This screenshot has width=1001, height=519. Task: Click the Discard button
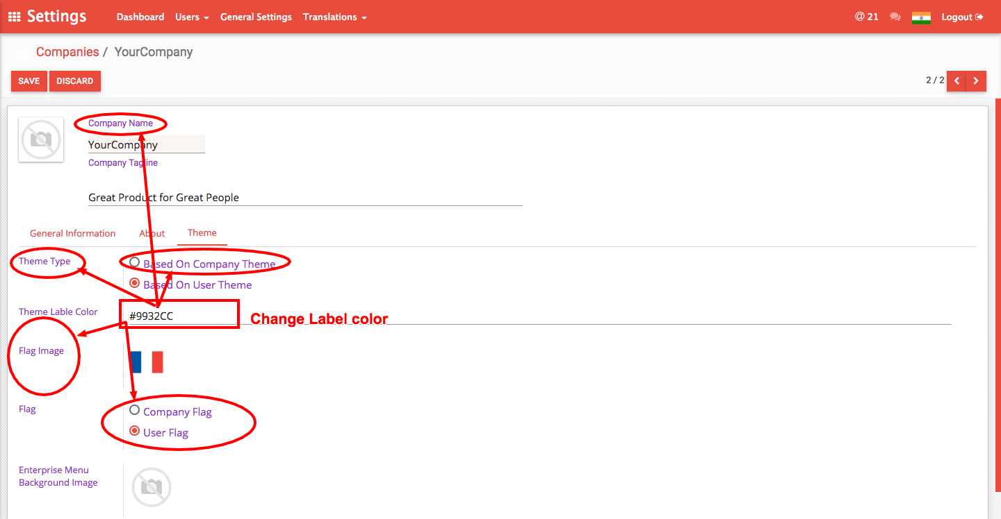pos(75,81)
